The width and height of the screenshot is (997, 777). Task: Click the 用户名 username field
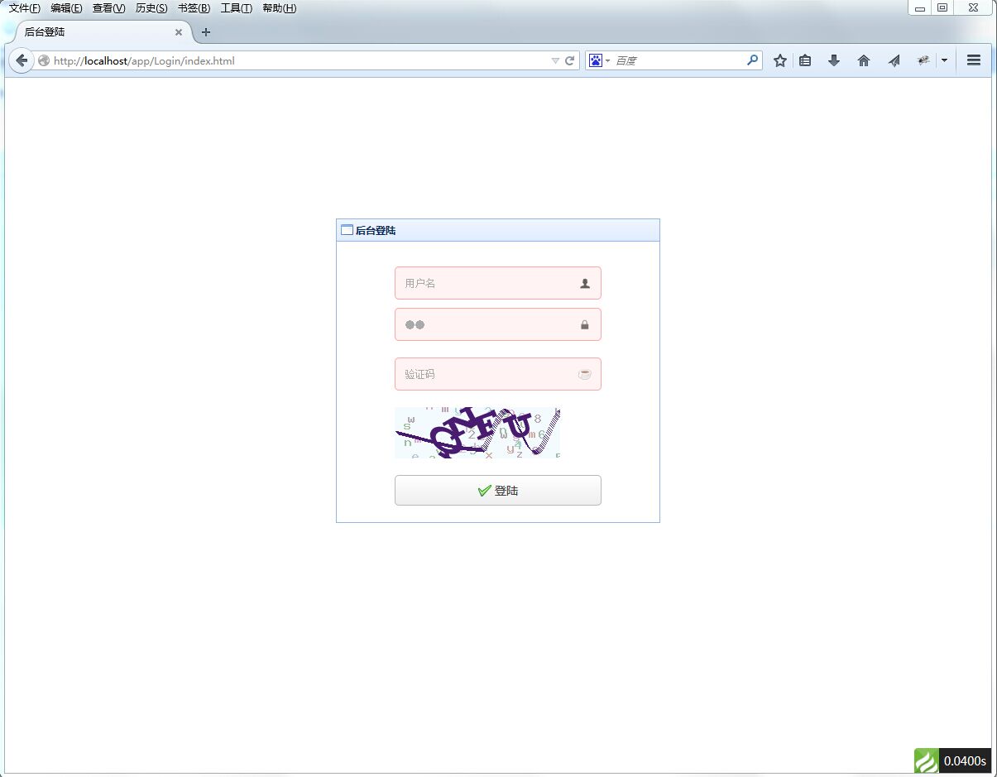[x=498, y=283]
